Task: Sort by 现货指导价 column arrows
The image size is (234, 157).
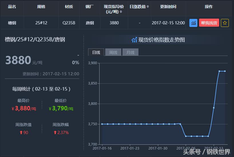Action: coord(121,12)
